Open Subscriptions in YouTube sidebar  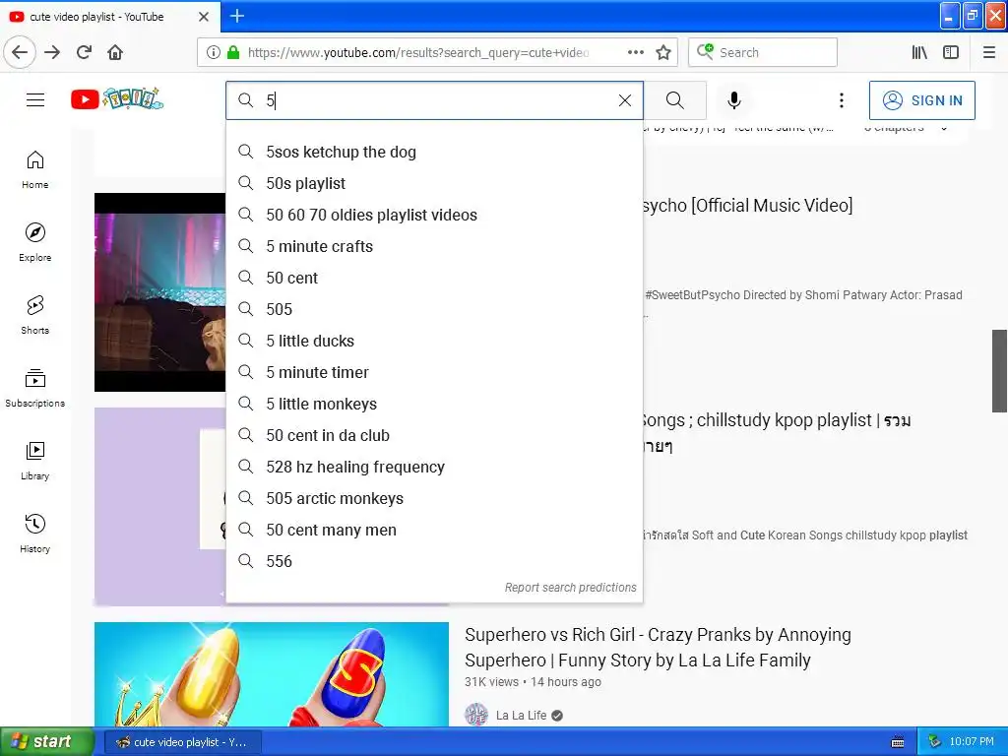[35, 388]
